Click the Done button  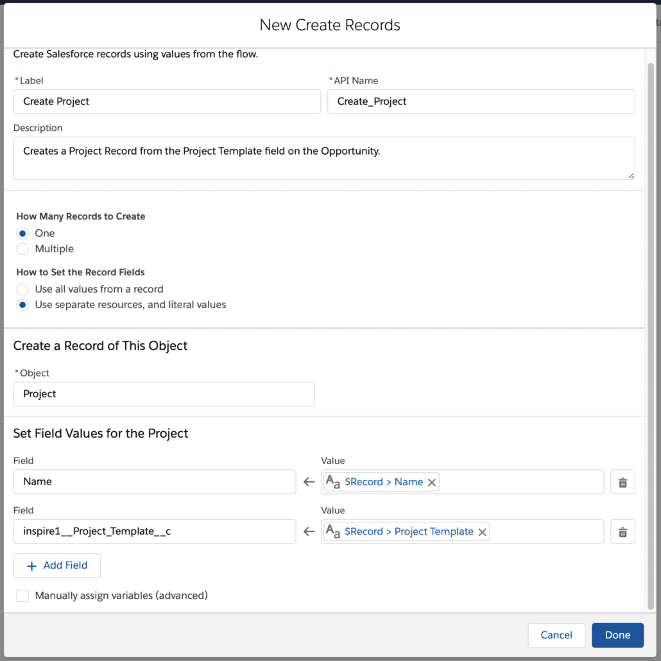tap(617, 635)
